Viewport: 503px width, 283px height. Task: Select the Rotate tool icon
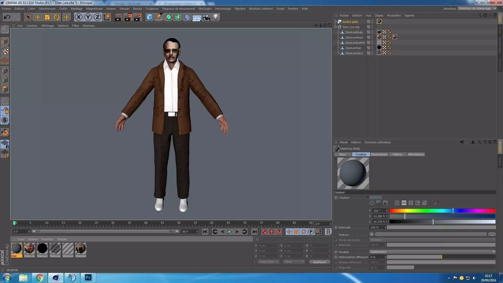coord(57,17)
